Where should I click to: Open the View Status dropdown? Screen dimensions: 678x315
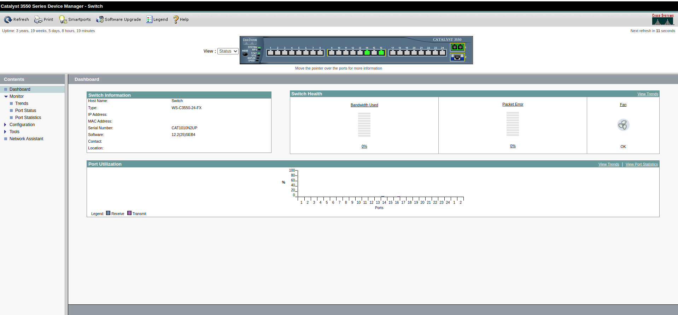[228, 51]
